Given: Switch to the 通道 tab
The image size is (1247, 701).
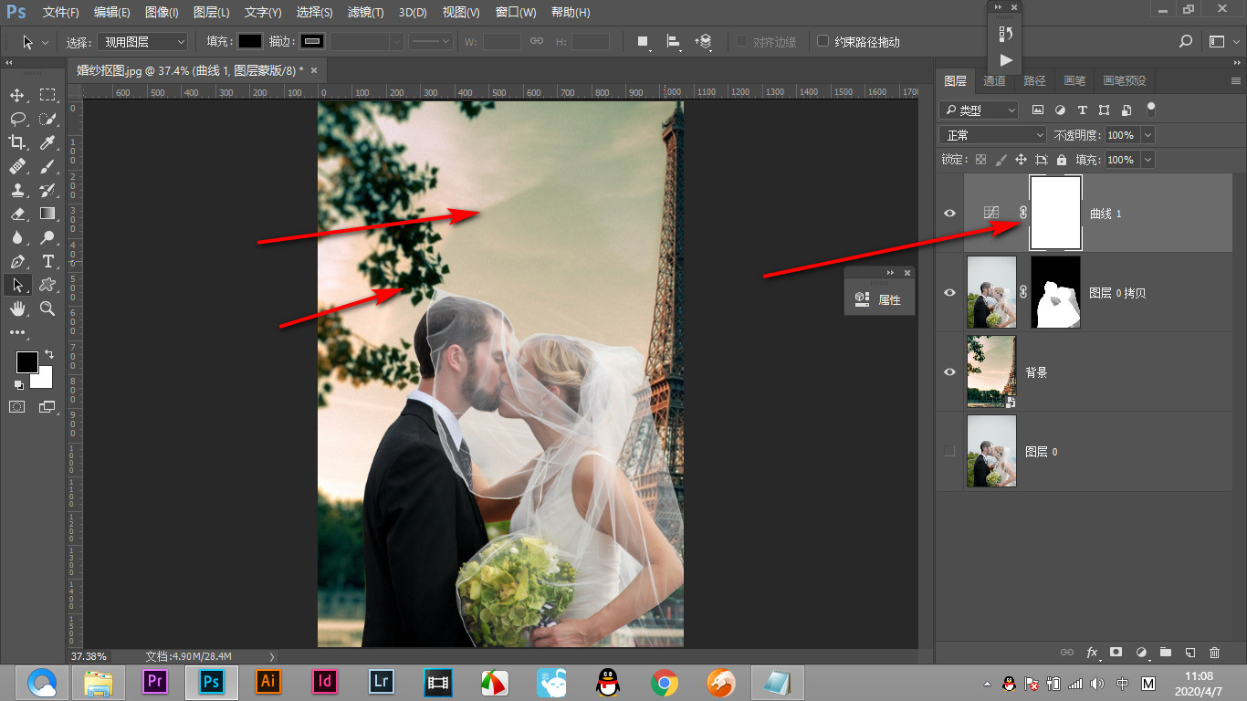Looking at the screenshot, I should (x=994, y=80).
